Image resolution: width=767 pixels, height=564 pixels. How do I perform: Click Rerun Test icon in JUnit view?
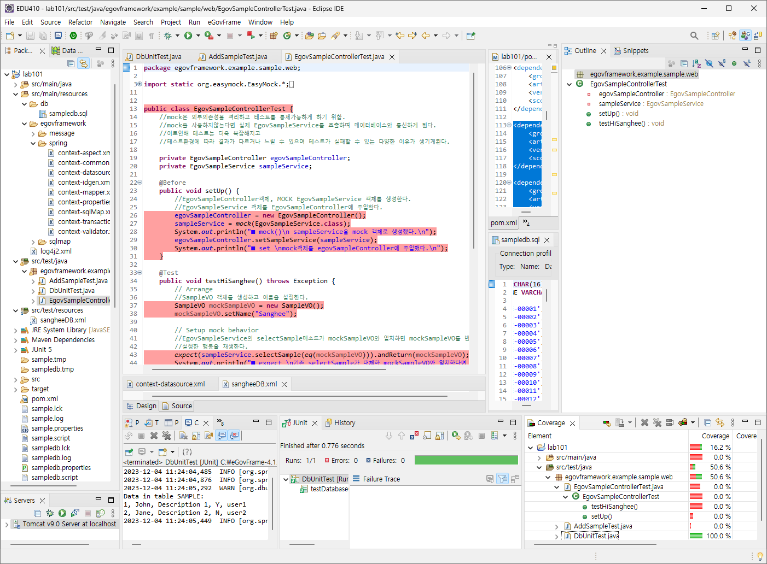(x=456, y=436)
